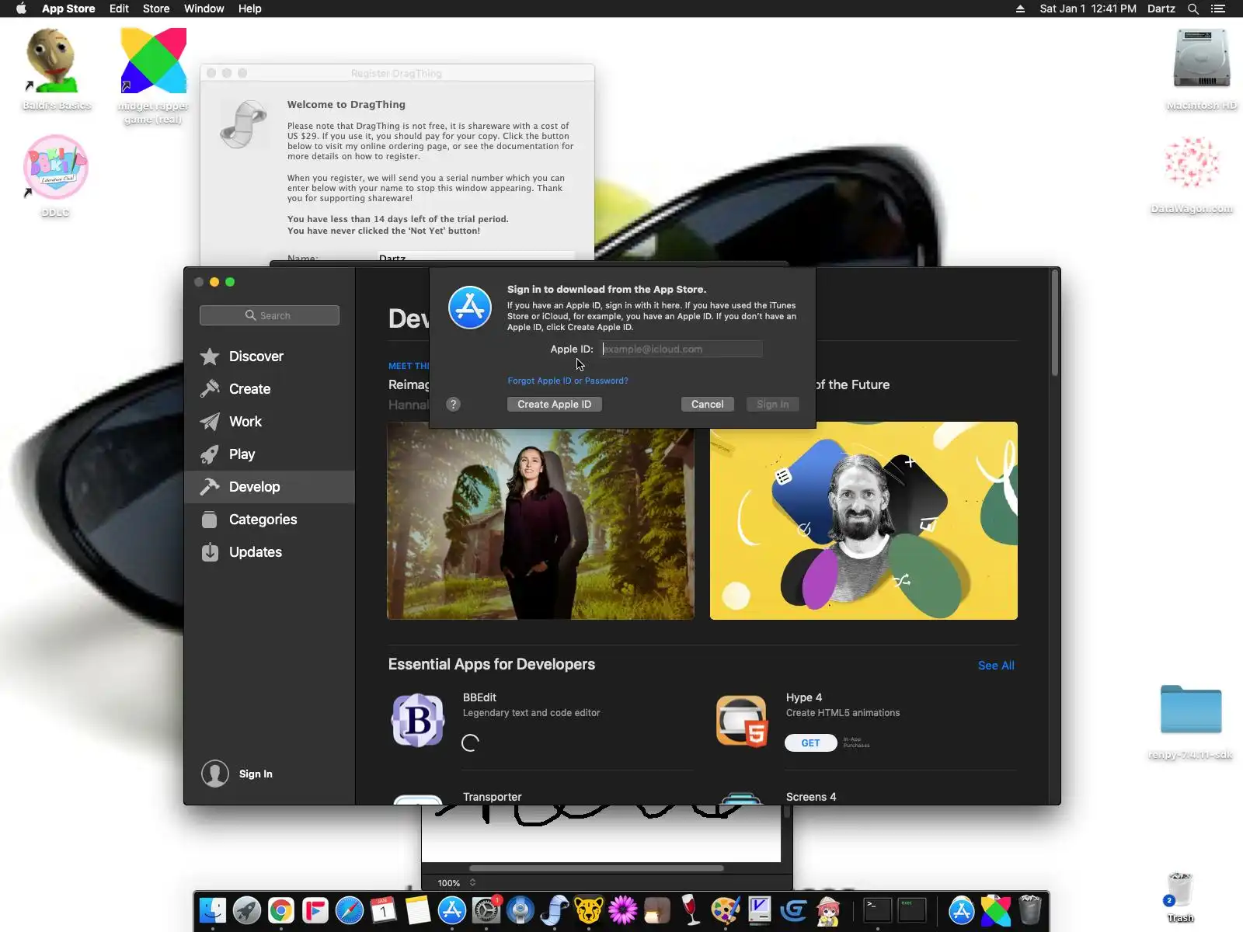This screenshot has width=1243, height=932.
Task: Open the Window menu
Action: [x=204, y=9]
